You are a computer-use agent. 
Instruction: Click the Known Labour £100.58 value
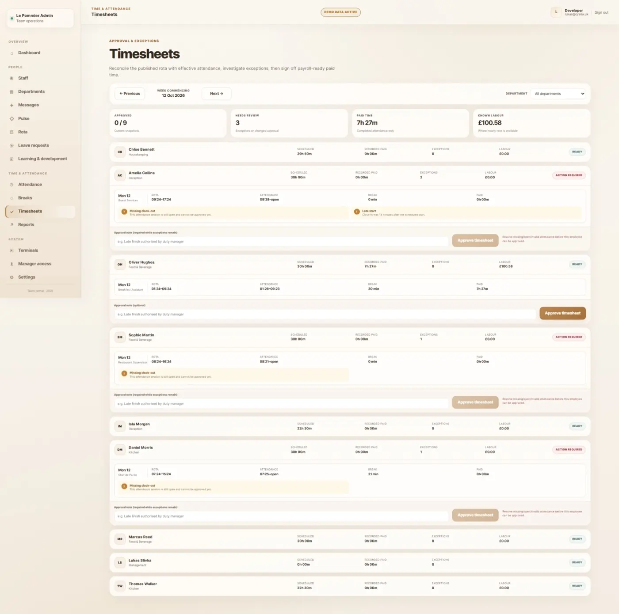(x=490, y=123)
